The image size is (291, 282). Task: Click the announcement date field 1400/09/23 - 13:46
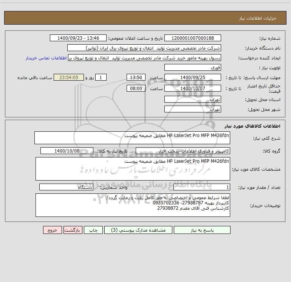[78, 38]
